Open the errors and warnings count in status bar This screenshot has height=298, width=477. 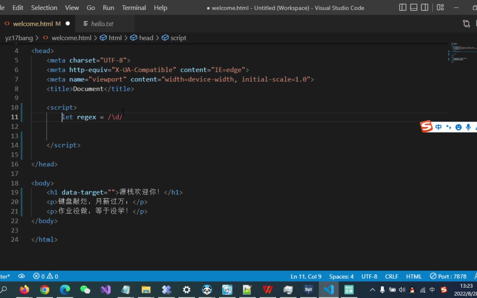click(x=46, y=276)
